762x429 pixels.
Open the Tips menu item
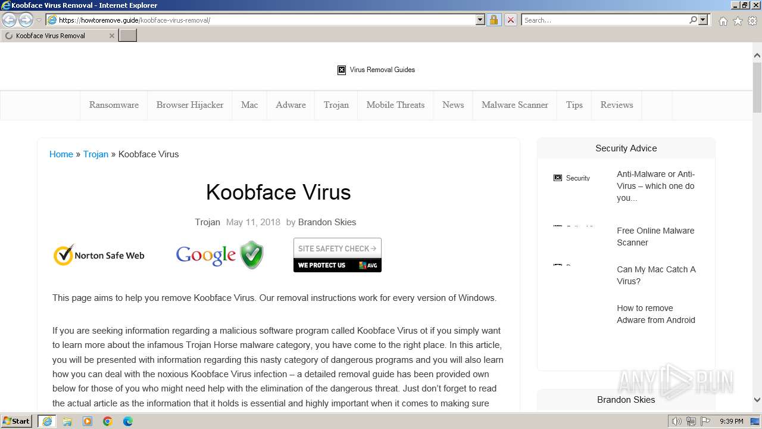pos(574,105)
